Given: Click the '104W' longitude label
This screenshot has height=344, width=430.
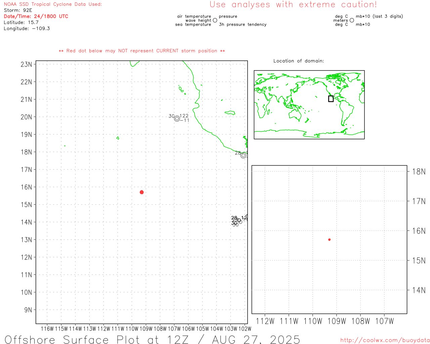Looking at the screenshot, I should [217, 329].
